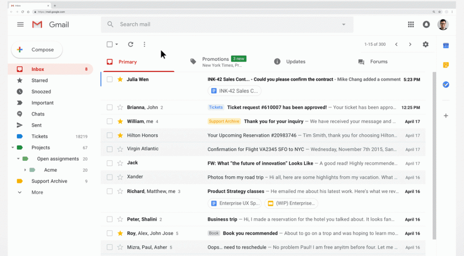
Task: Unstar the Roy, Alex, John Jose email
Action: 120,233
